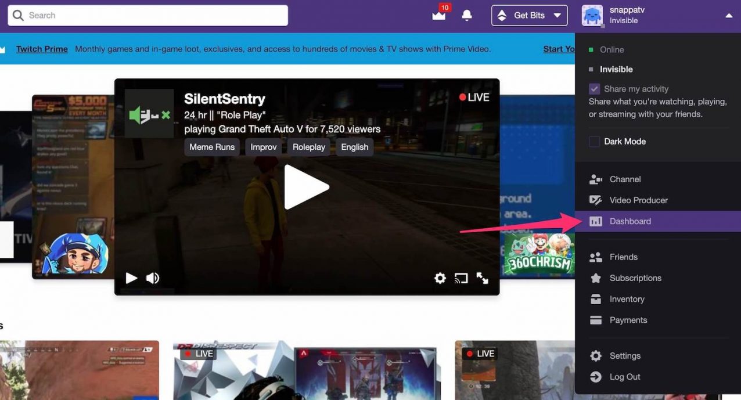Click the Video Producer icon

(x=596, y=200)
